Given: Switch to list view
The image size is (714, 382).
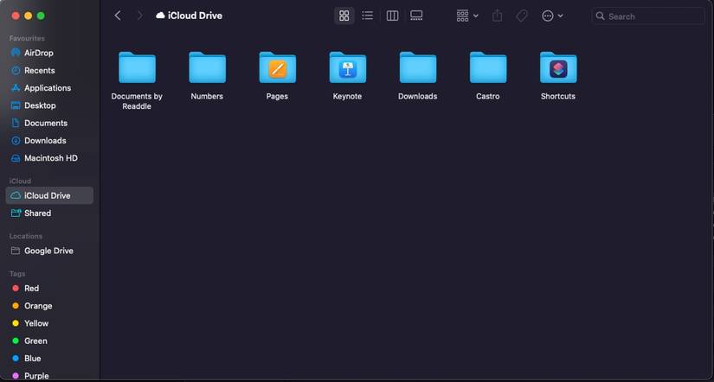Looking at the screenshot, I should coord(368,16).
